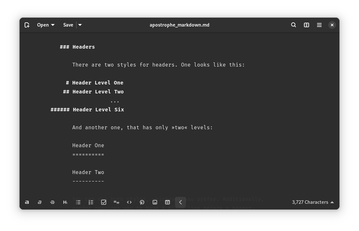Insert a bulleted list

click(78, 202)
